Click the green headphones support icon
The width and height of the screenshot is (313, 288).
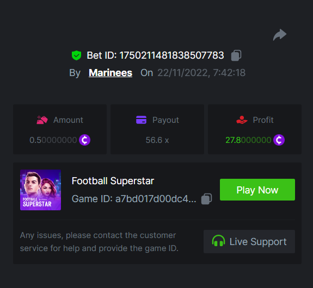click(218, 241)
